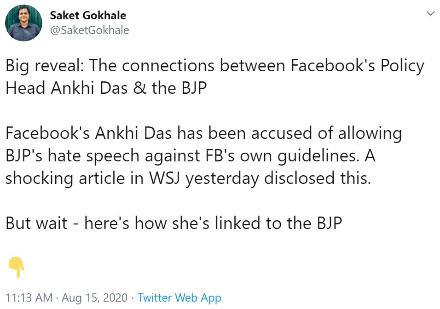Visit the @SaketGokhale handle link
The image size is (440, 309).
click(x=89, y=30)
